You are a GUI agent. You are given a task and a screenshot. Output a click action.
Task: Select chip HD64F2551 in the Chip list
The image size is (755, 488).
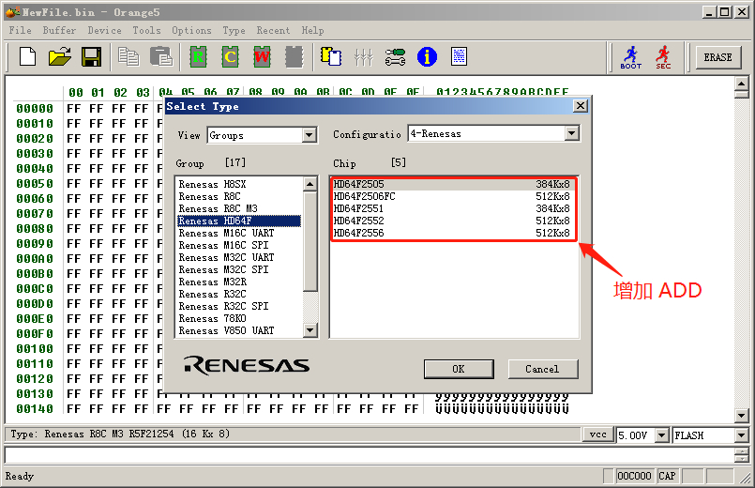[x=358, y=208]
